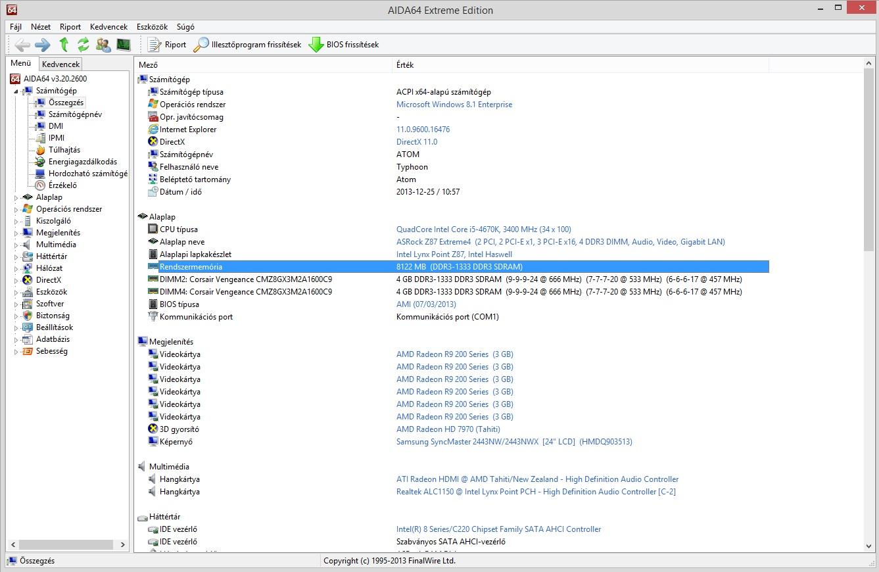Select the highlighted Rendszermemória row

tap(458, 267)
